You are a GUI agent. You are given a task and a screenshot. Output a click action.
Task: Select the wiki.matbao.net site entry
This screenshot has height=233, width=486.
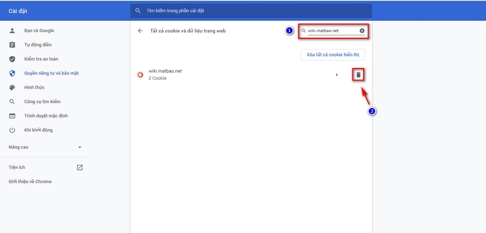pyautogui.click(x=236, y=75)
